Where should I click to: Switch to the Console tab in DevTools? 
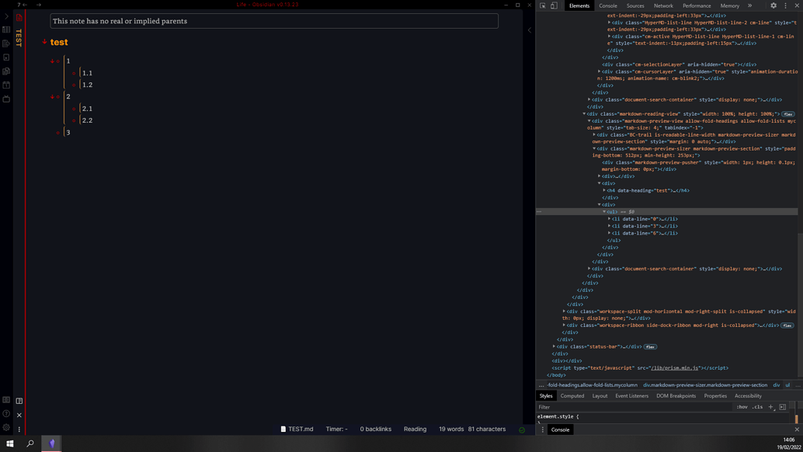coord(609,5)
